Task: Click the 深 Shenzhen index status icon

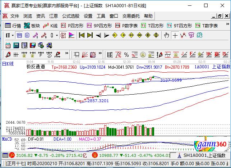Action: pos(95,155)
